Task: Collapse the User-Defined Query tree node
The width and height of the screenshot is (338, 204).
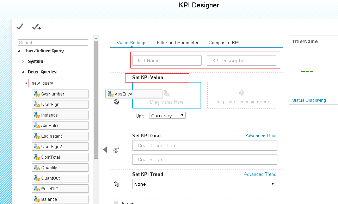Action: [19, 51]
